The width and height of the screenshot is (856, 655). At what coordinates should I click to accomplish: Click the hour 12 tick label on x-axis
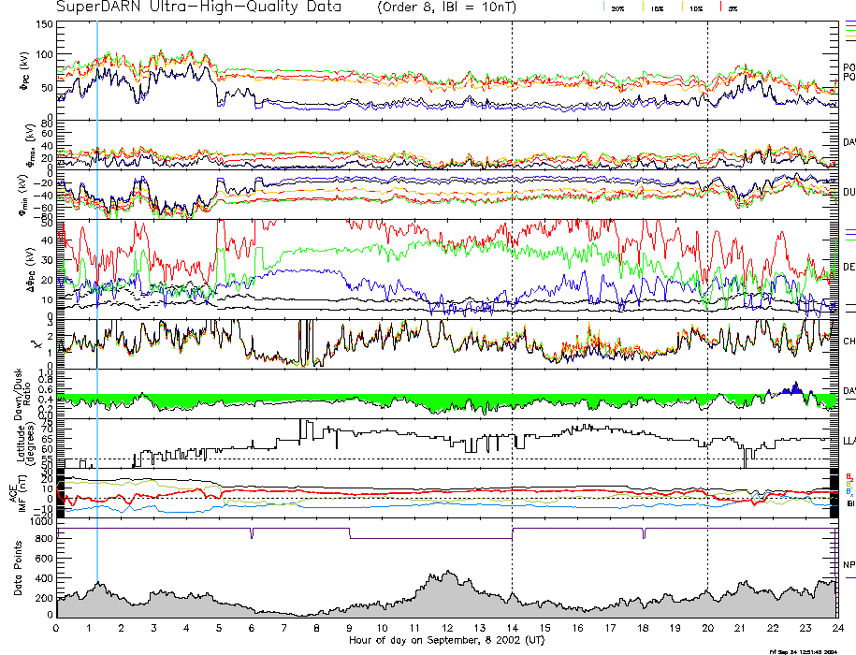point(447,628)
